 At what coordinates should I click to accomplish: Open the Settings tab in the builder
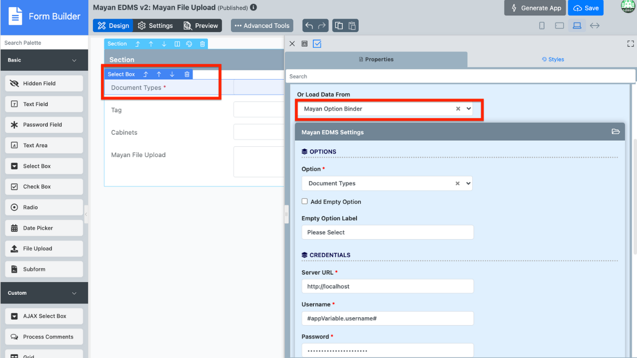pyautogui.click(x=155, y=26)
